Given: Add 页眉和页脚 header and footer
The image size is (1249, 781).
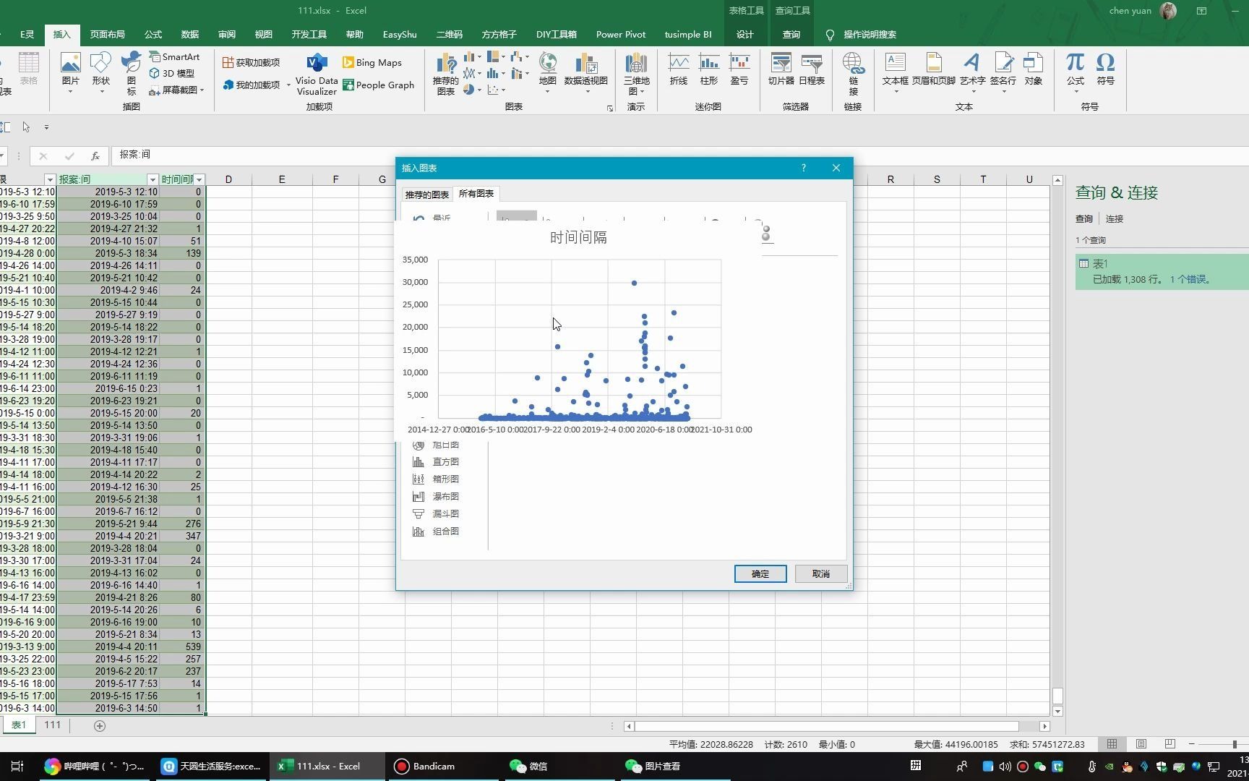Looking at the screenshot, I should point(934,69).
